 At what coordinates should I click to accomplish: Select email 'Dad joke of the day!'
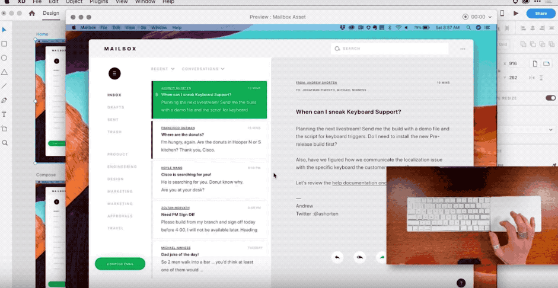click(x=209, y=259)
